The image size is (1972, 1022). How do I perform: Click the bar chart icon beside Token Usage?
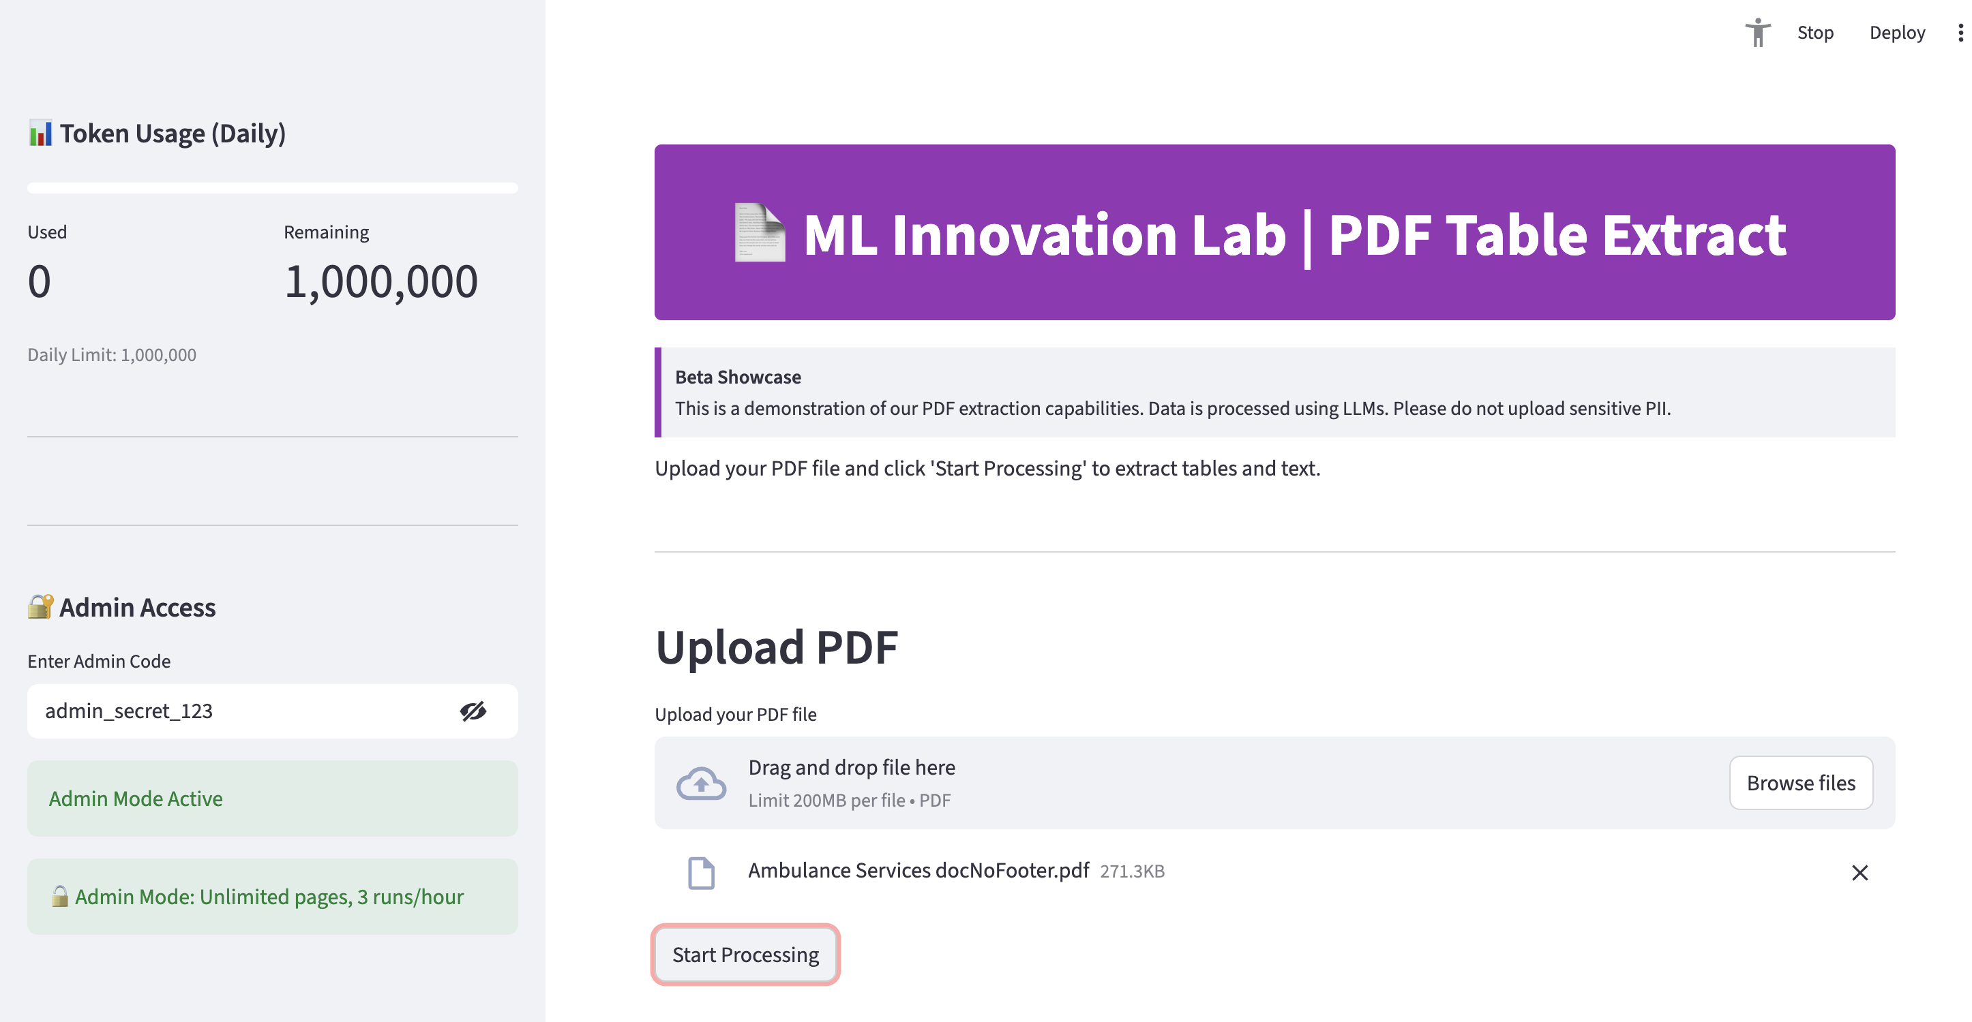tap(41, 133)
